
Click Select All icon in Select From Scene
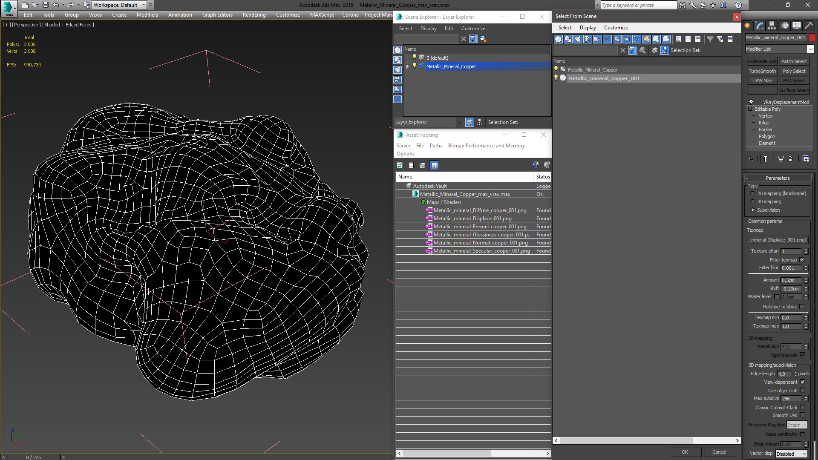pyautogui.click(x=678, y=39)
